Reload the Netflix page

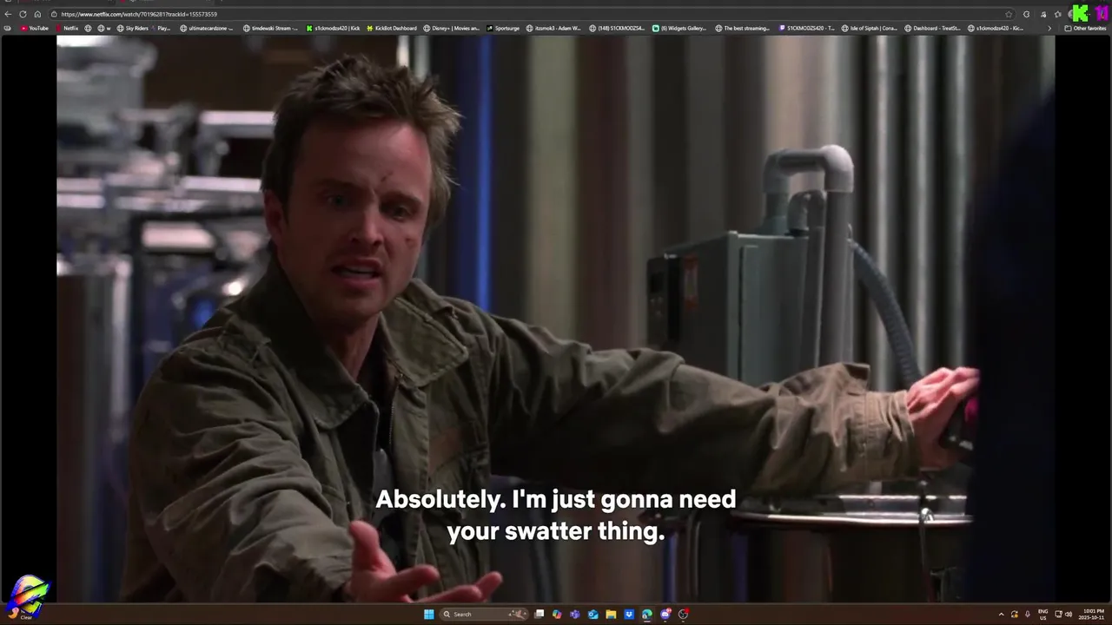pos(23,14)
